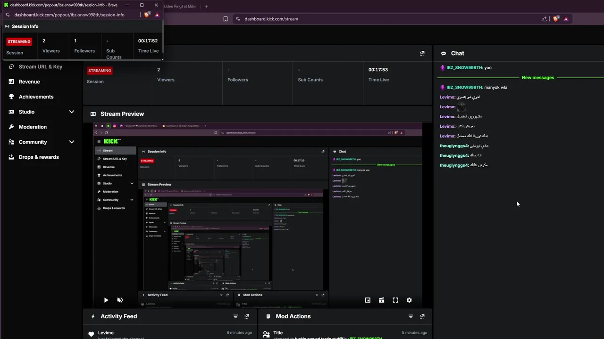This screenshot has height=339, width=604.
Task: Click the STREAMING badge in the popout
Action: point(19,41)
